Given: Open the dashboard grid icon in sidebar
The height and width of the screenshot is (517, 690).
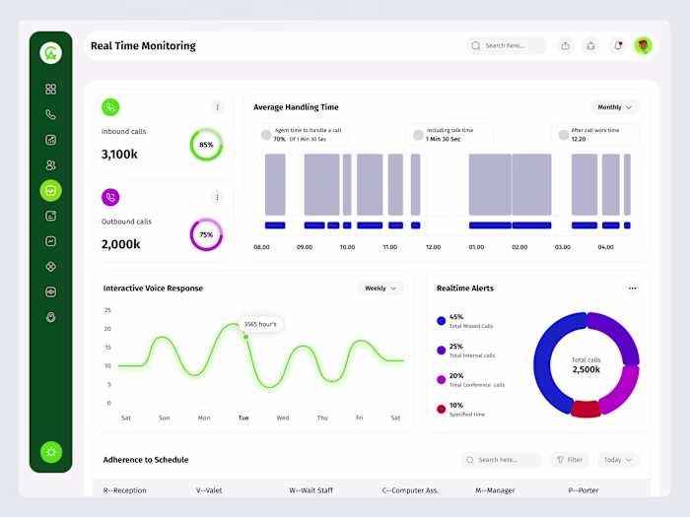Looking at the screenshot, I should pos(50,90).
